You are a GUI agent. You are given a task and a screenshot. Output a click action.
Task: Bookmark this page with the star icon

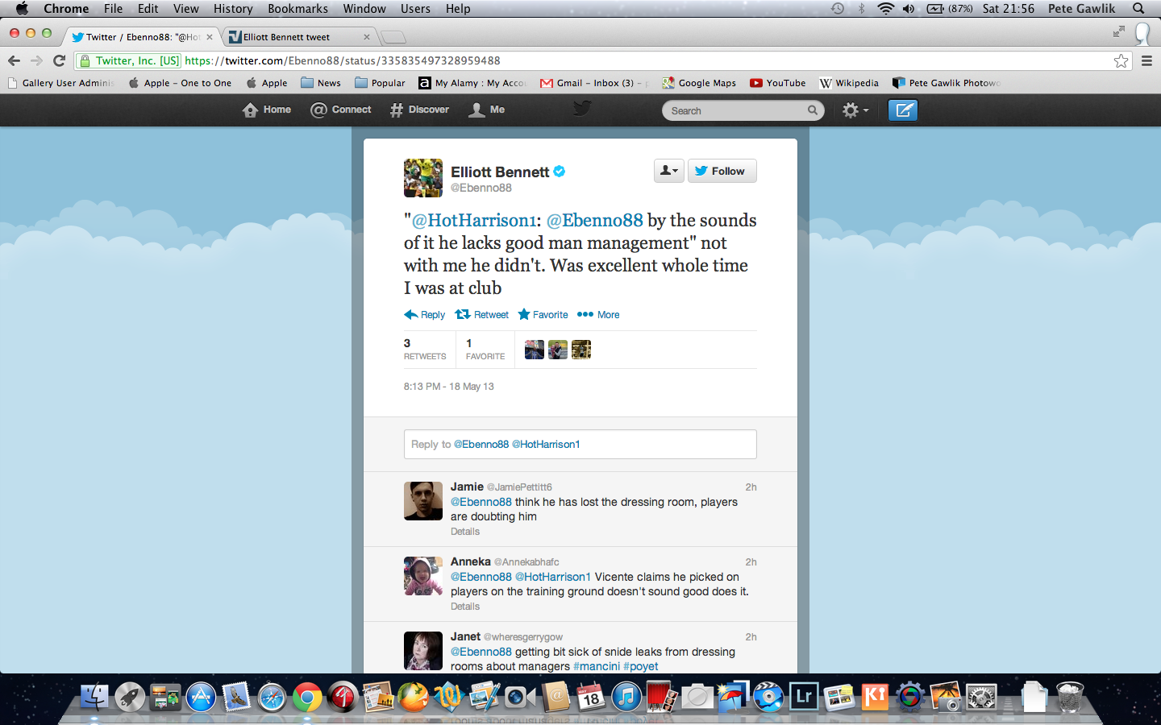(x=1121, y=60)
